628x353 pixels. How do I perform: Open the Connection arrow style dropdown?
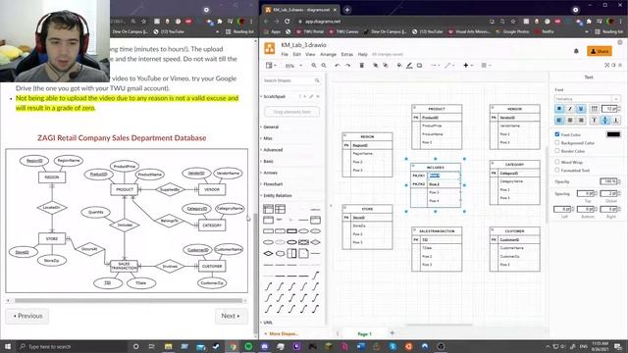click(x=435, y=66)
